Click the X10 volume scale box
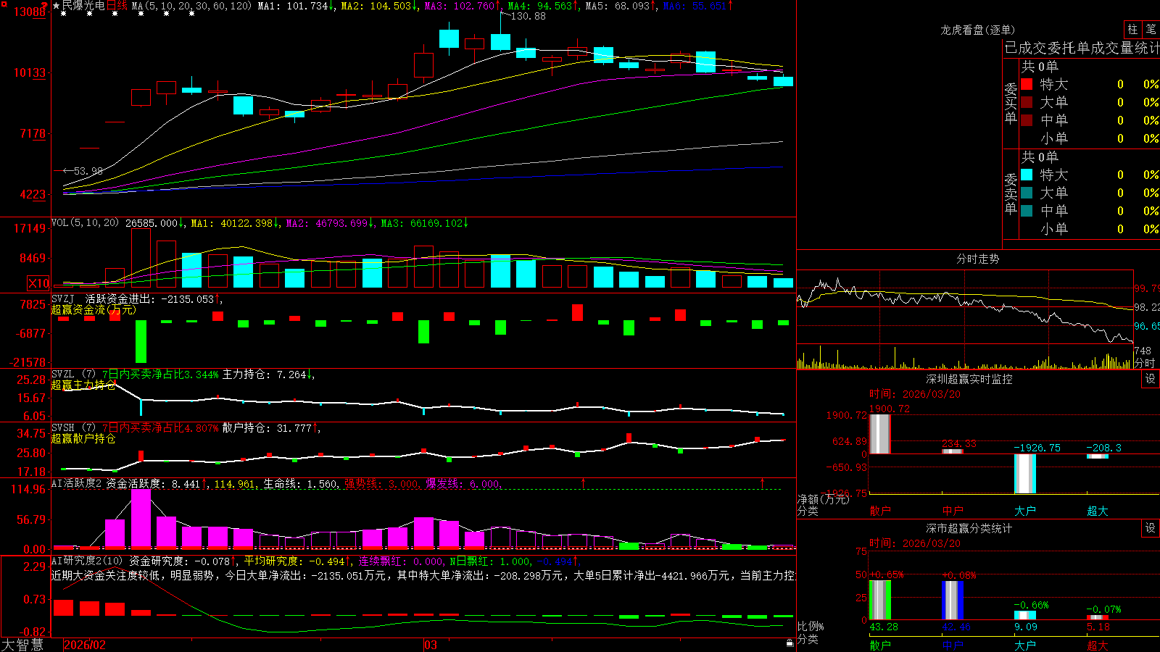Image resolution: width=1160 pixels, height=652 pixels. click(38, 283)
